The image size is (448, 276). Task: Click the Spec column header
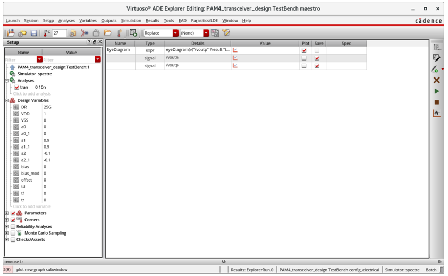(x=346, y=44)
